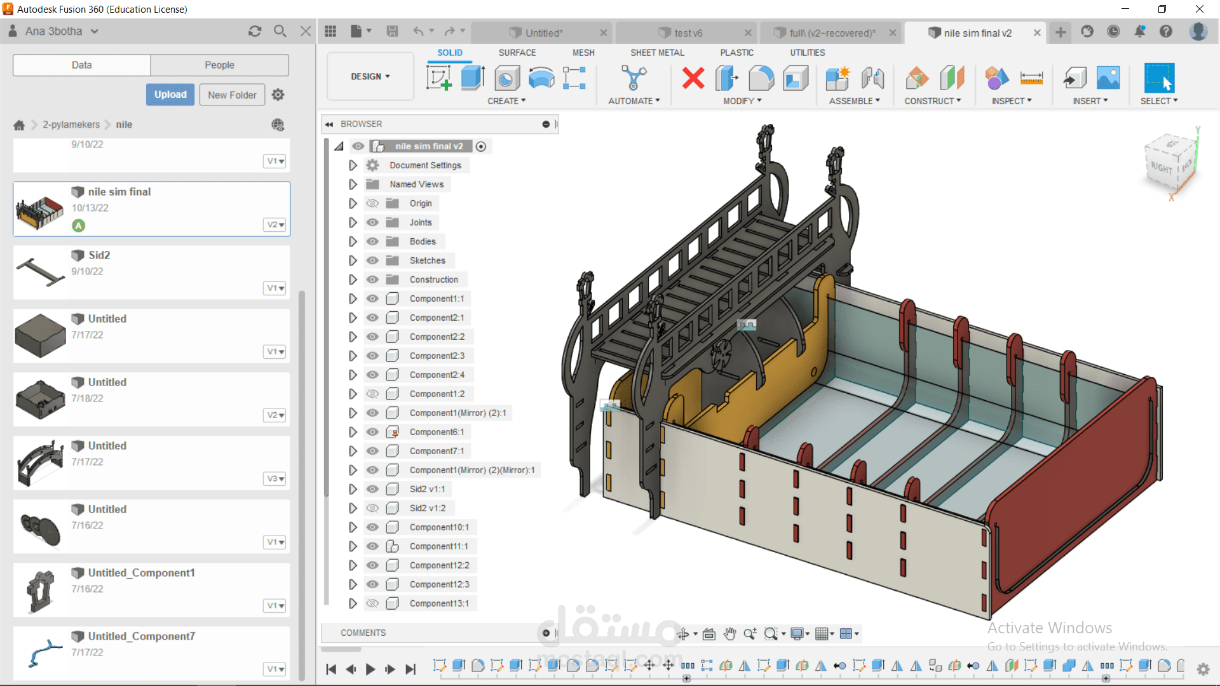Click the Create Sketch tool icon

point(438,78)
